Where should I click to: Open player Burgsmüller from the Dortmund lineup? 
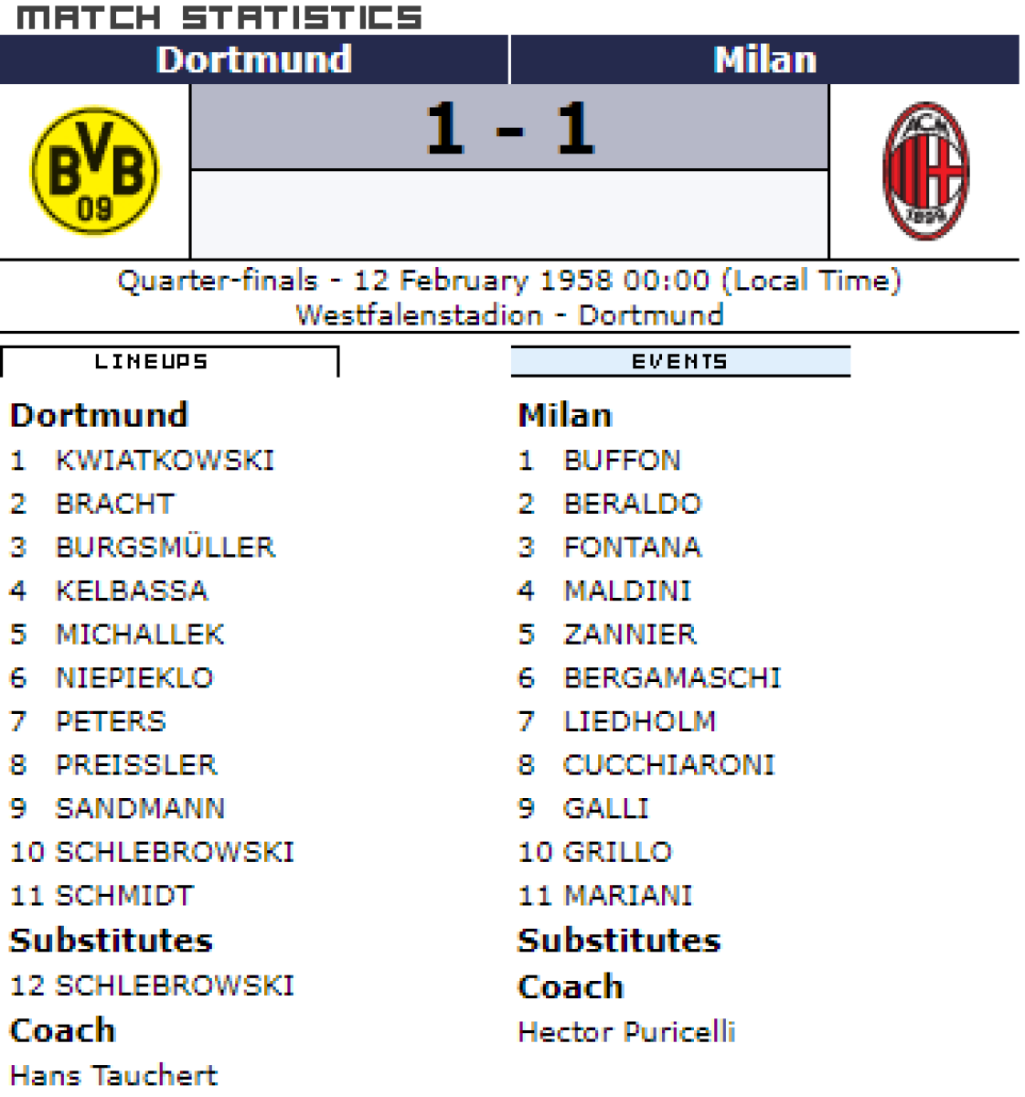click(x=165, y=547)
